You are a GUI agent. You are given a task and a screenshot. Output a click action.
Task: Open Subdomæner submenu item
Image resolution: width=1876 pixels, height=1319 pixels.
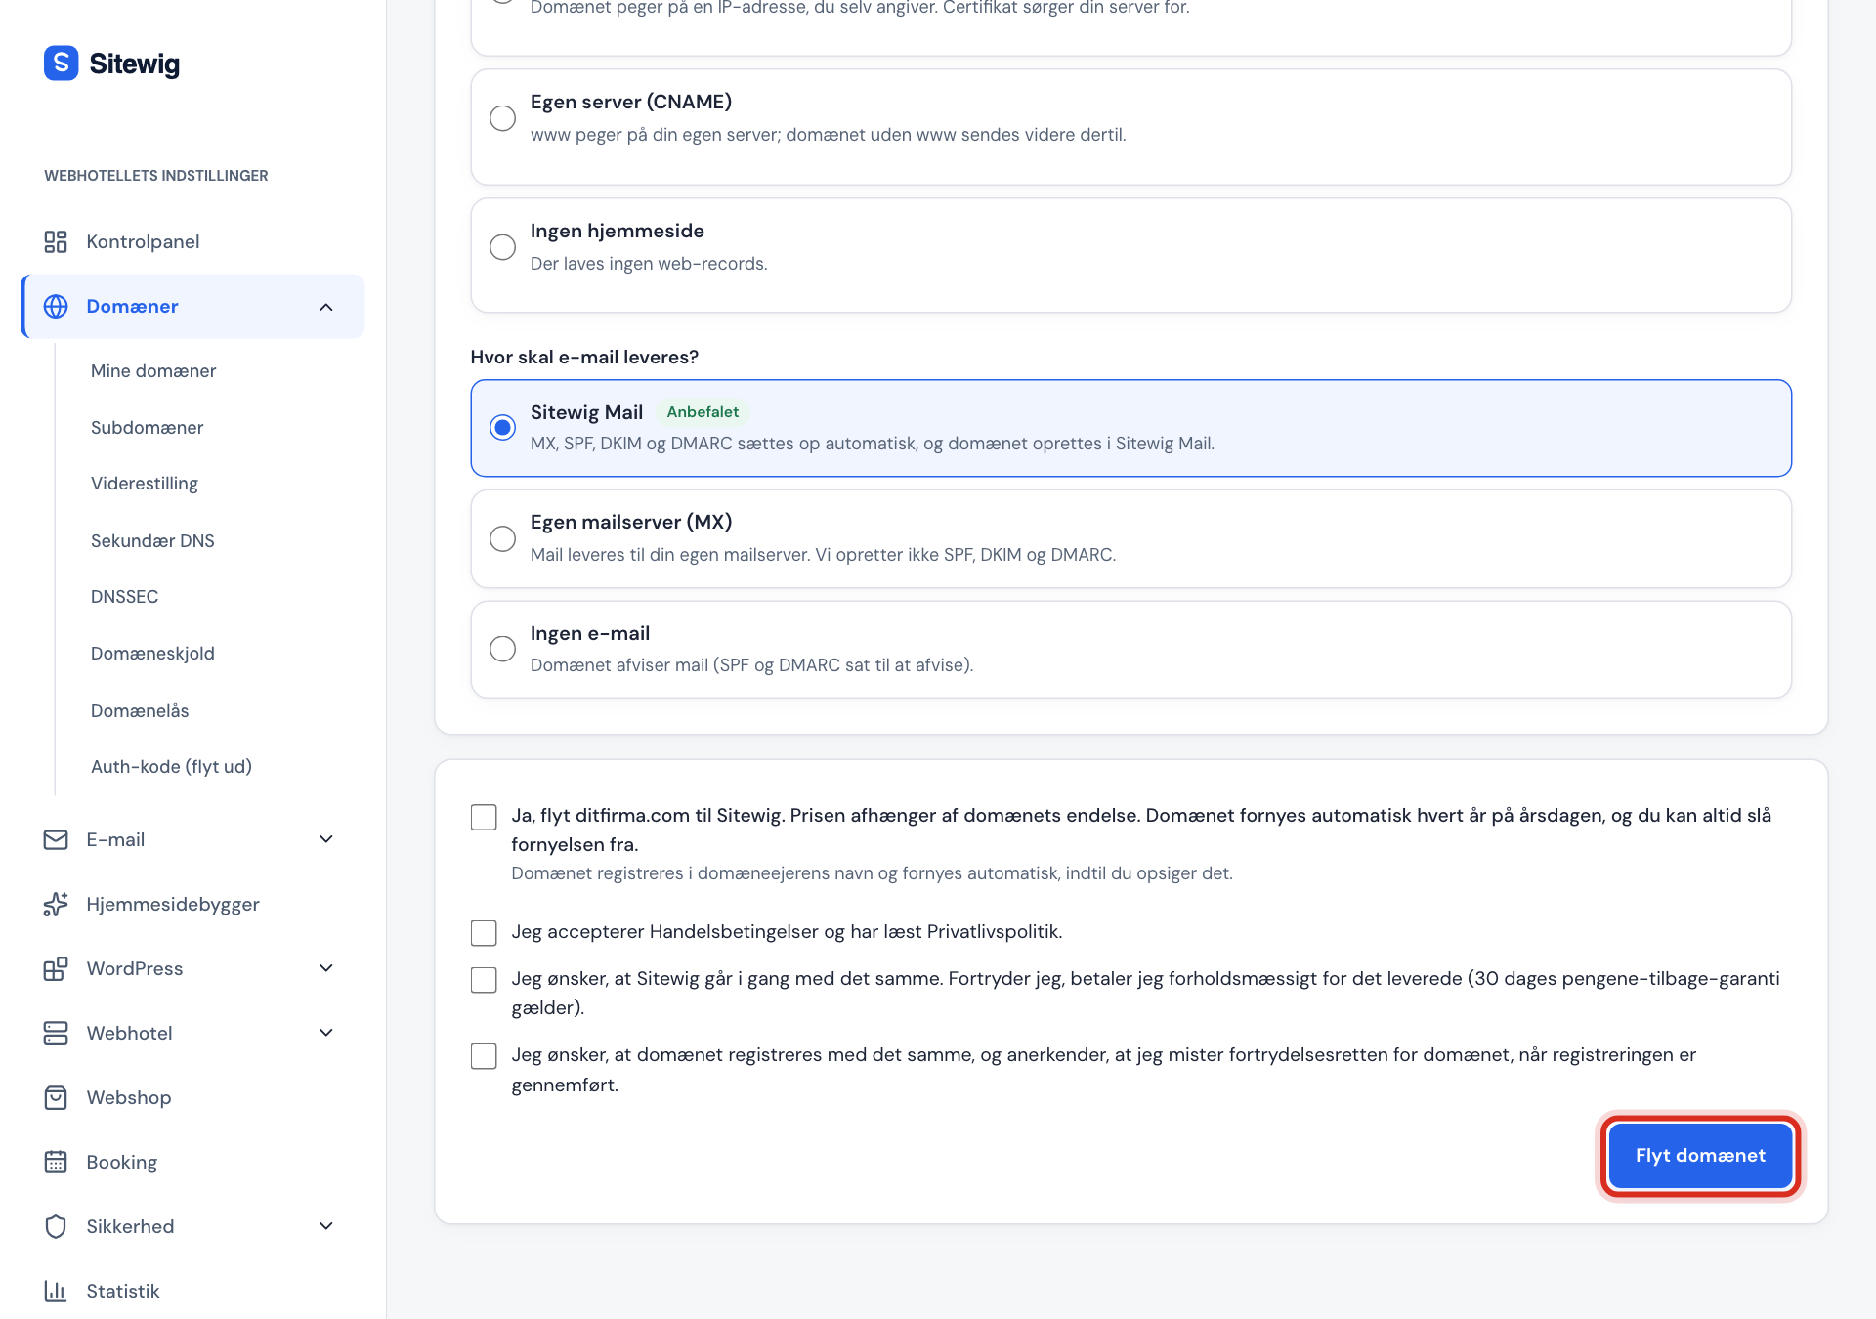pos(148,428)
